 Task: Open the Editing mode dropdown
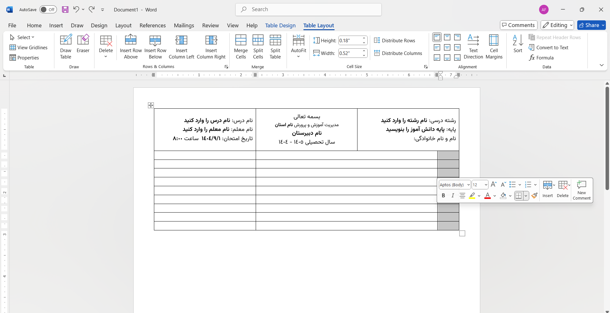[557, 25]
